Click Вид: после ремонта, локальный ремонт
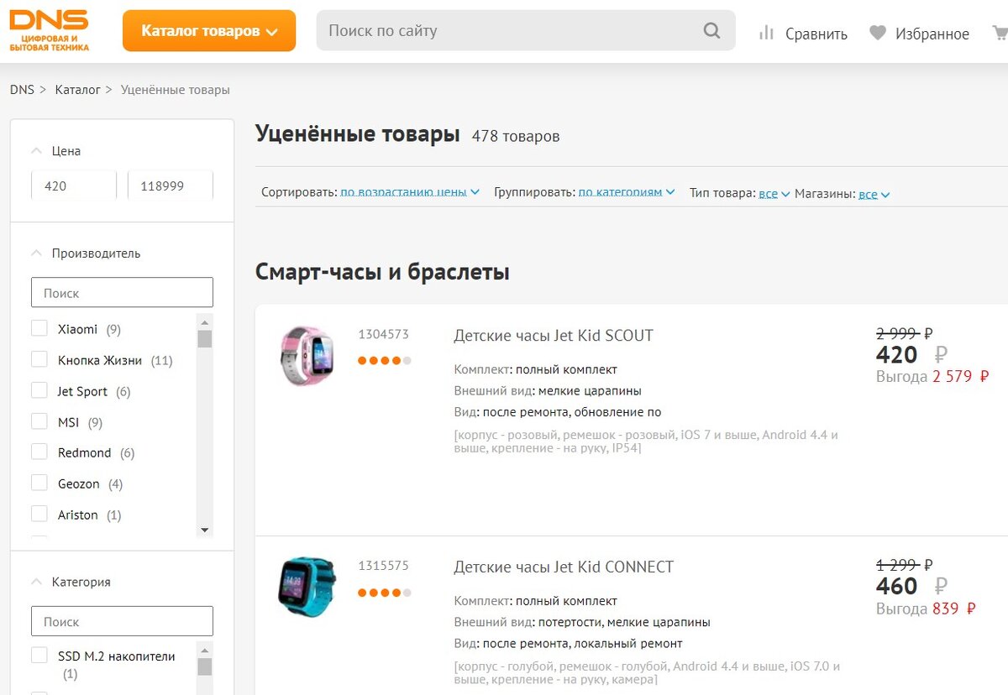The image size is (1008, 695). [x=568, y=644]
